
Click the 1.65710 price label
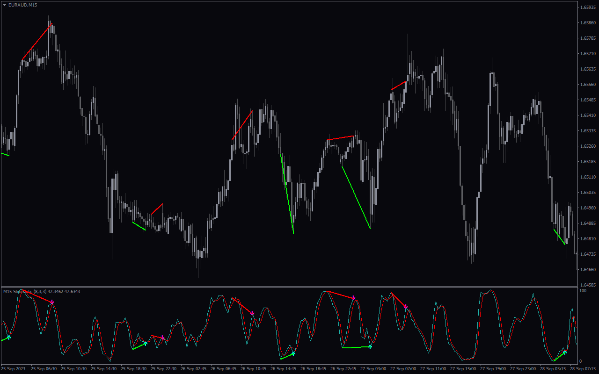point(588,54)
